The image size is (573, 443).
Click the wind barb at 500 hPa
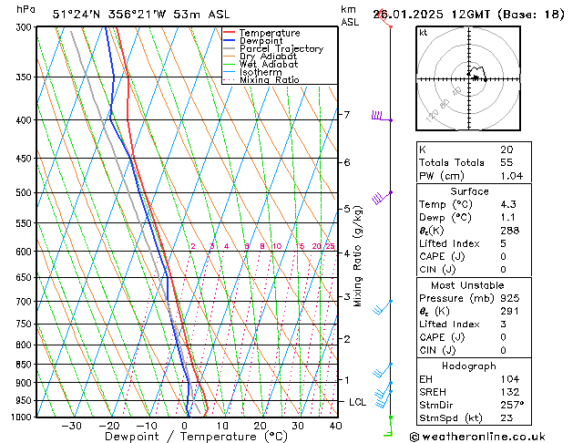tap(381, 197)
